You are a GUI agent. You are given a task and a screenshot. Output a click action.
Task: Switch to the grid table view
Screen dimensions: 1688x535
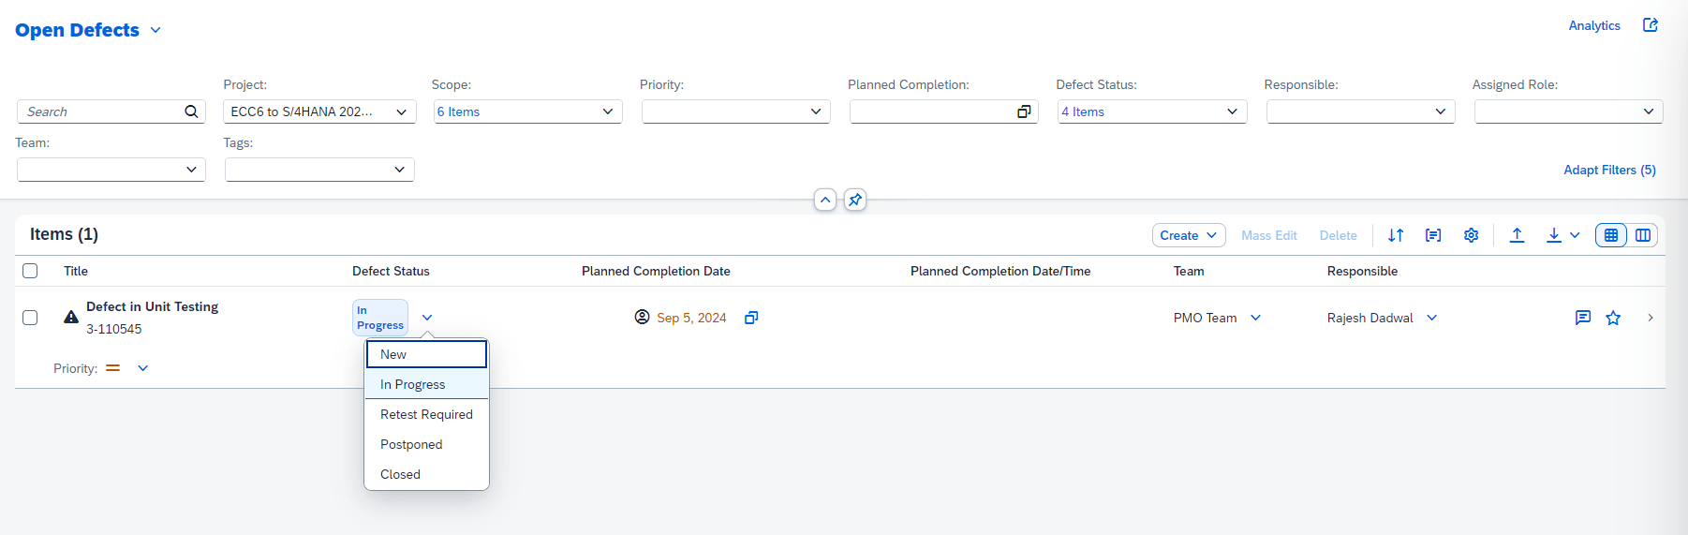[1611, 235]
